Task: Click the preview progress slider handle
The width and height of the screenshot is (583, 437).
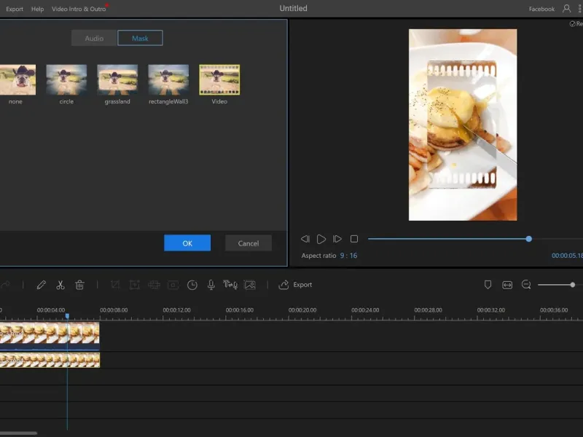Action: [529, 239]
